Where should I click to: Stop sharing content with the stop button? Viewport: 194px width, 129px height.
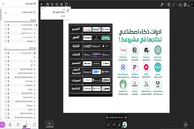click(41, 4)
